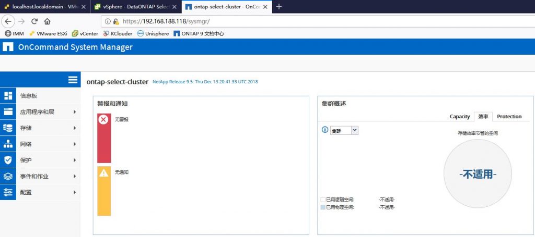Click the insecure lock warning icon

coord(116,21)
